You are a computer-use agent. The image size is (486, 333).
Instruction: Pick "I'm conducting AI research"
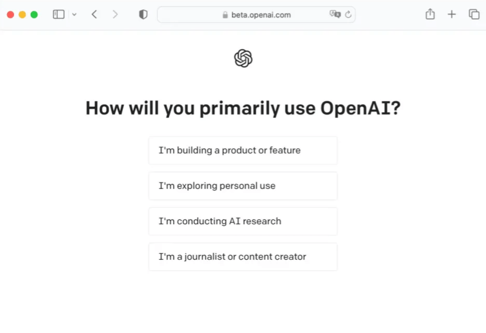(x=243, y=221)
